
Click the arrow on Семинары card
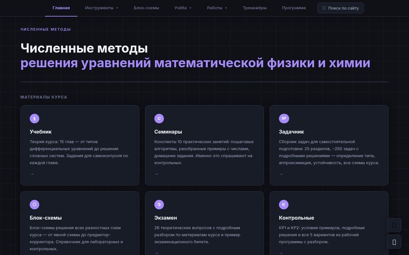(157, 174)
